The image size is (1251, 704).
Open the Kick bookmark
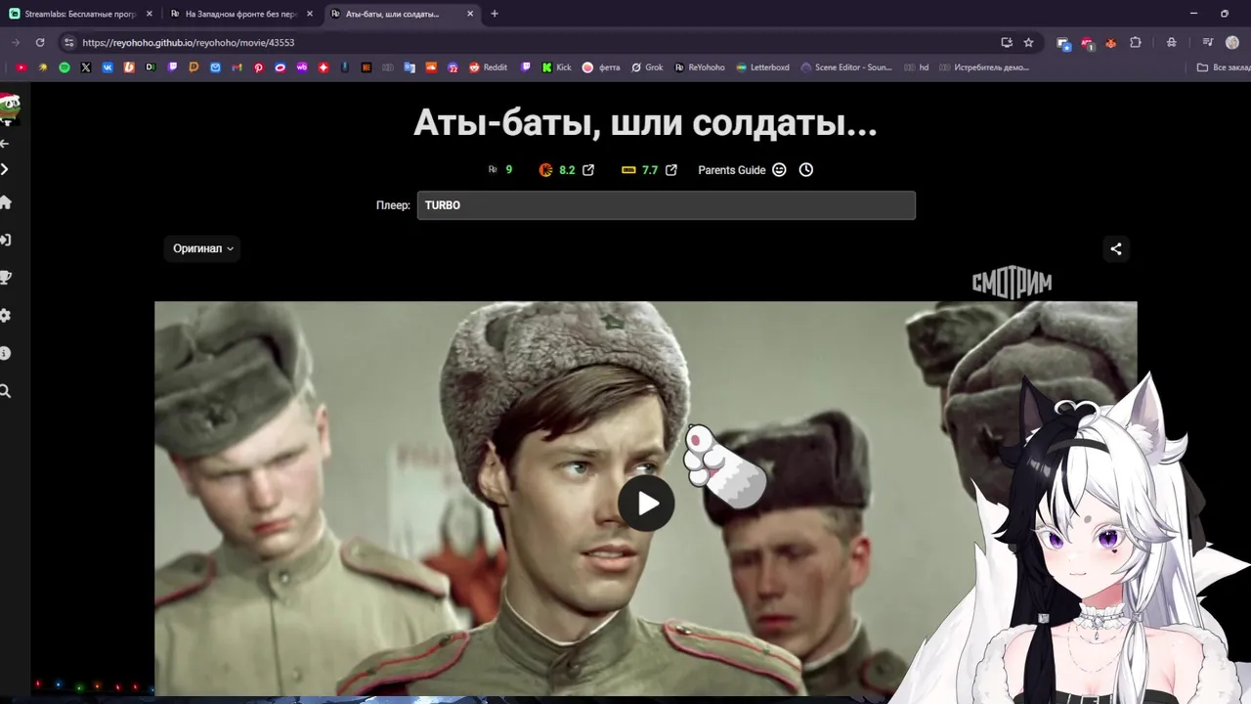pyautogui.click(x=557, y=67)
